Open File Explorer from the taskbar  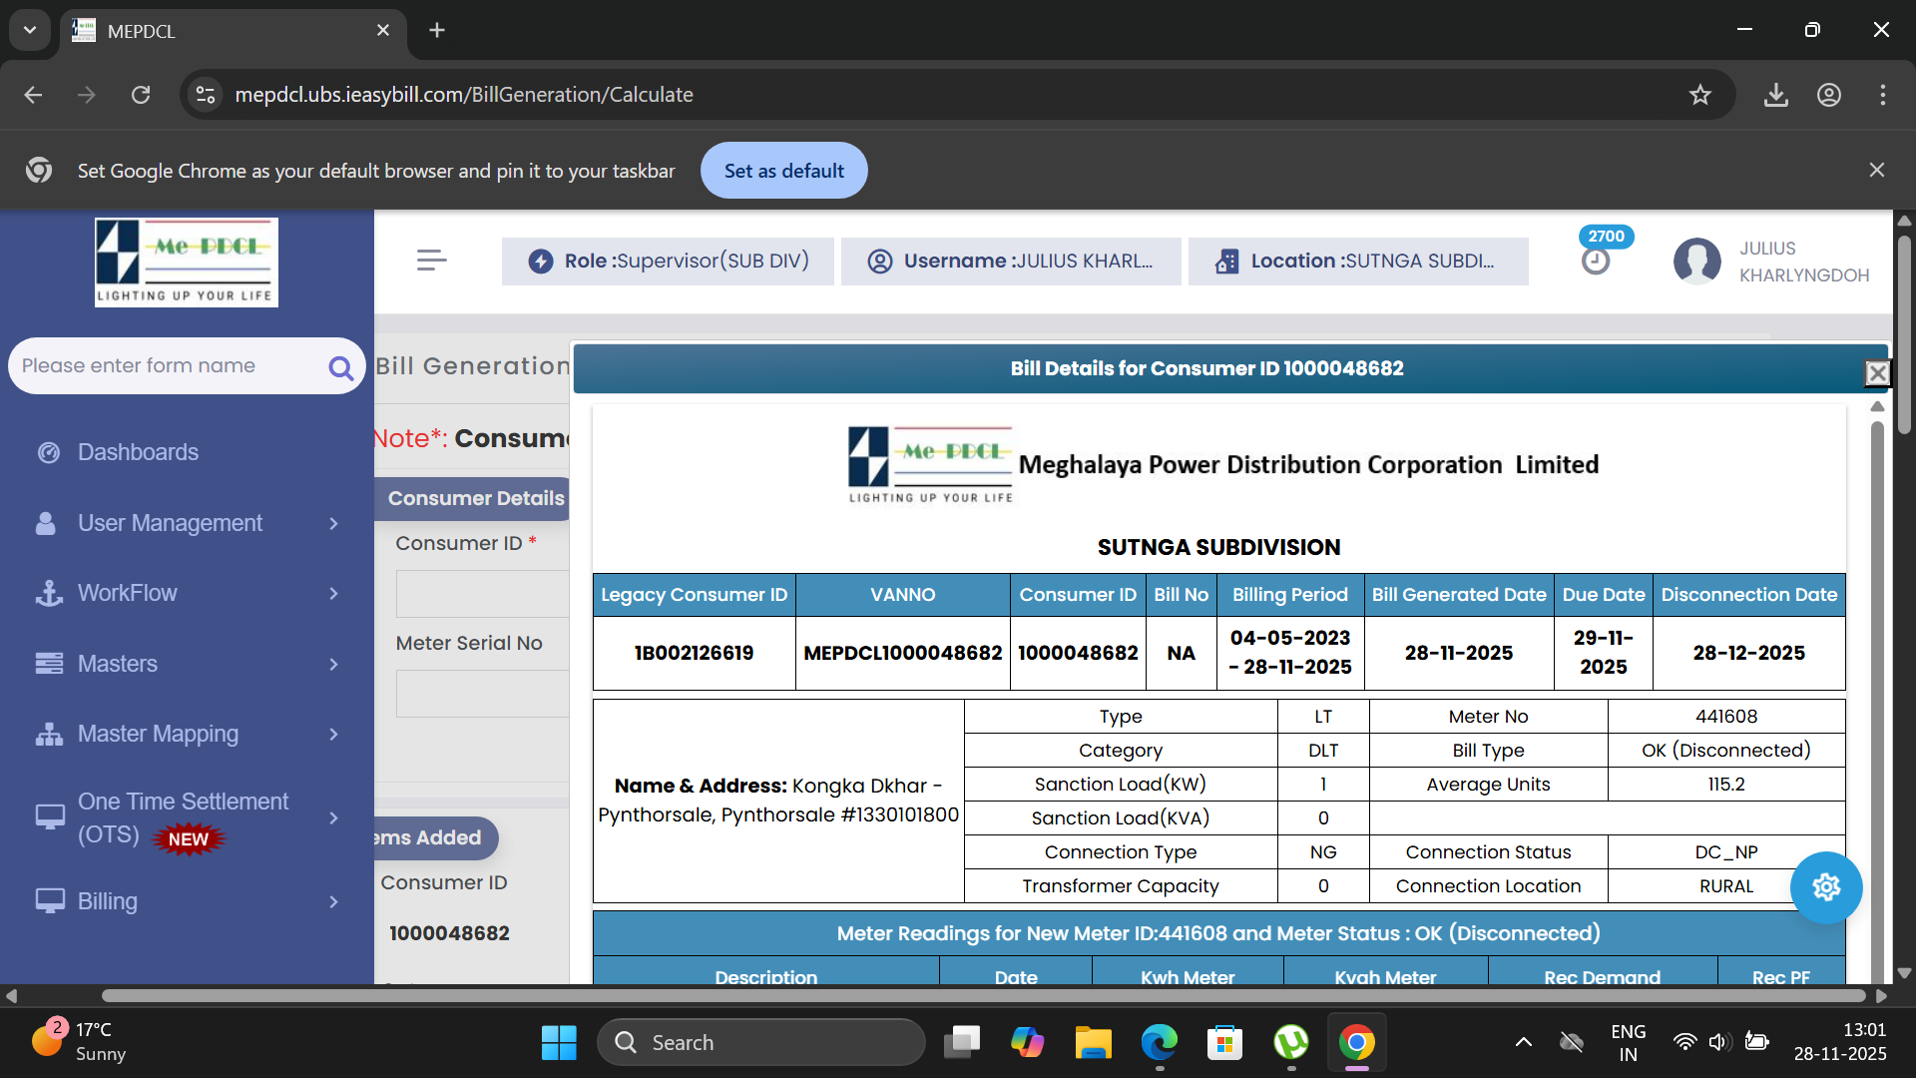[1093, 1043]
